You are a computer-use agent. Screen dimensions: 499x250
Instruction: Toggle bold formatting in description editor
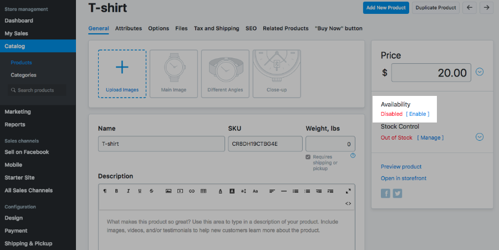pyautogui.click(x=116, y=191)
